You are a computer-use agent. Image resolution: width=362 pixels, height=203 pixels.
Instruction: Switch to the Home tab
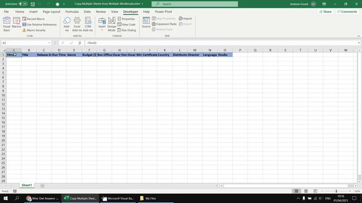pyautogui.click(x=20, y=11)
